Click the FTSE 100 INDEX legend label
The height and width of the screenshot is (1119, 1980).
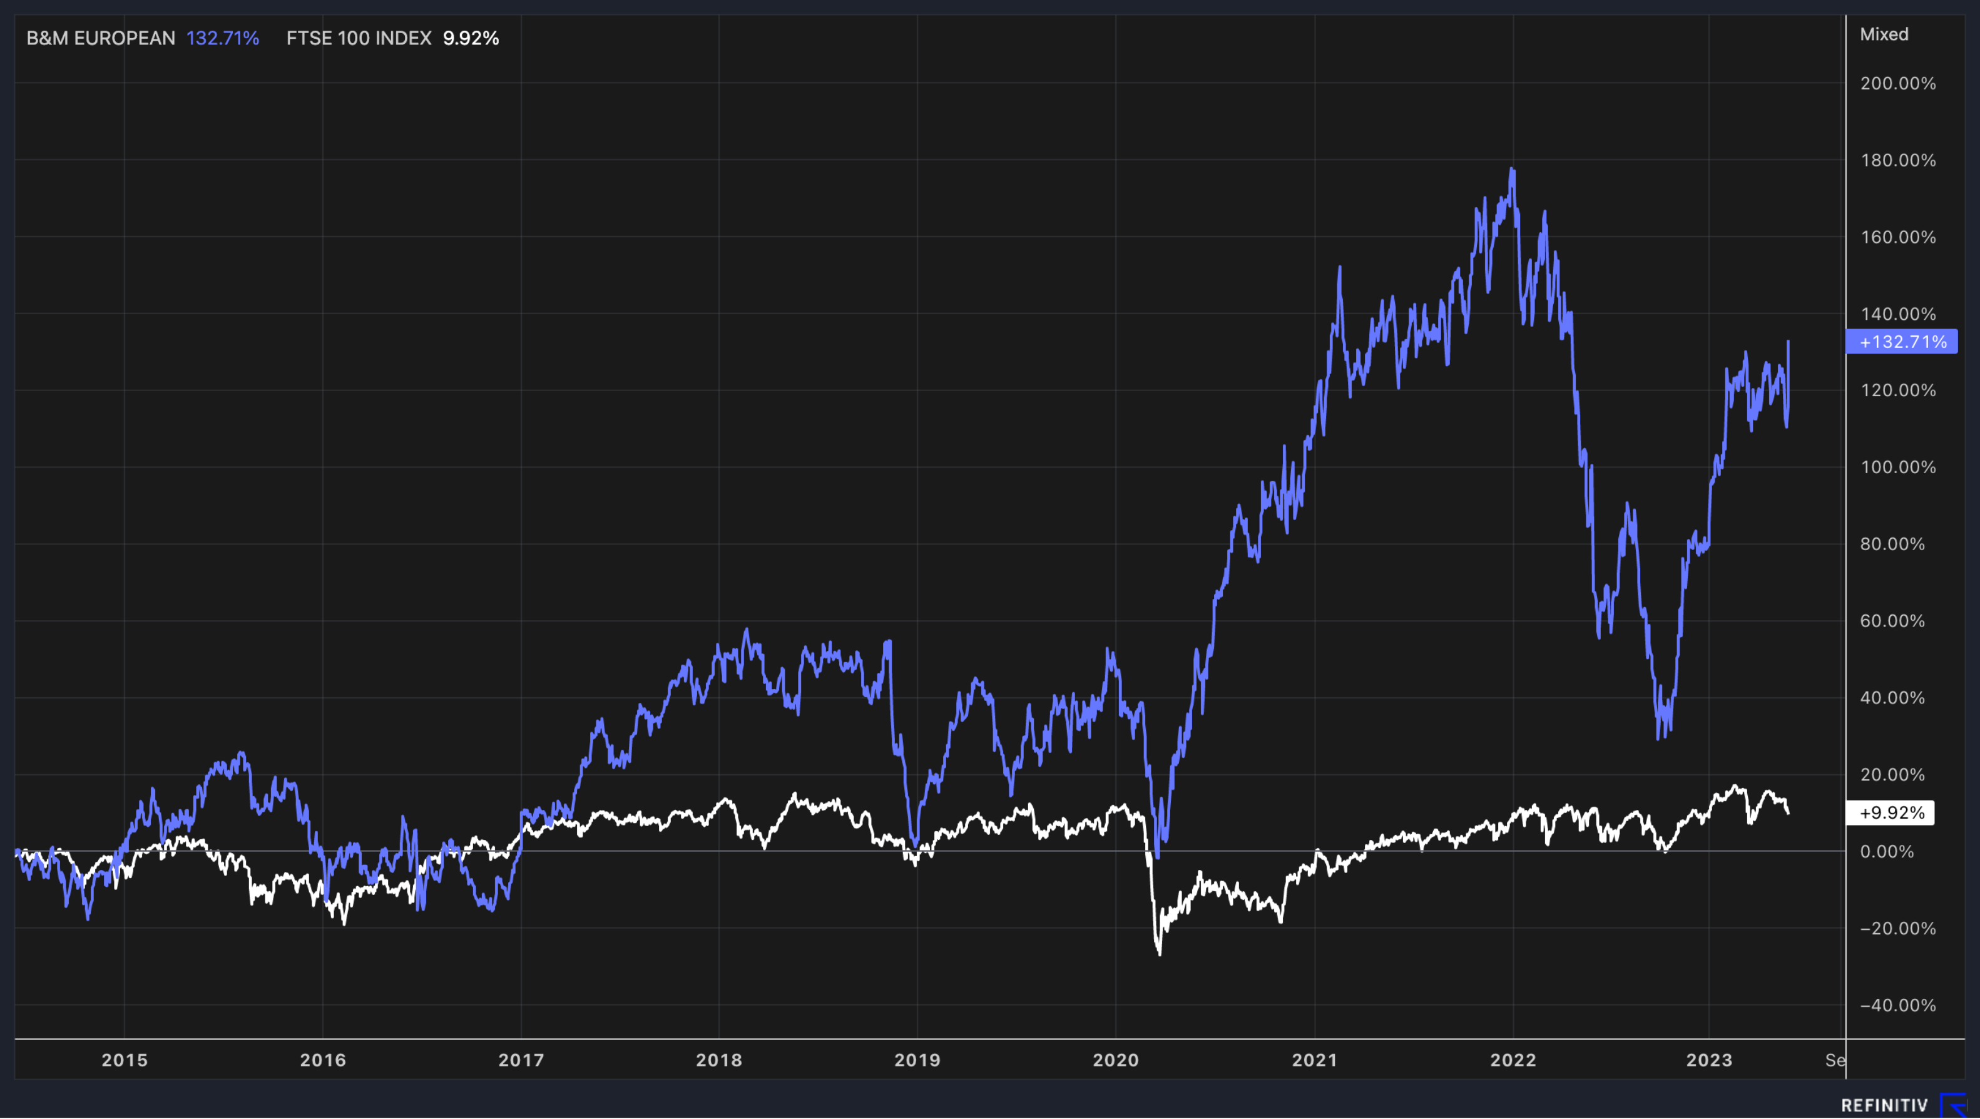[359, 38]
